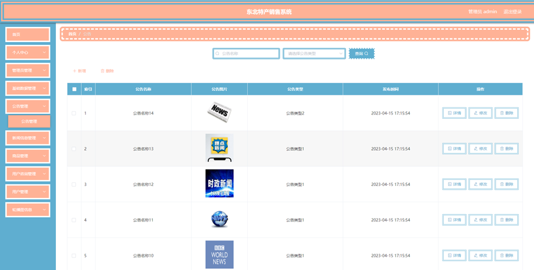The height and width of the screenshot is (270, 534).
Task: Click the 公告图片 column header
Action: click(219, 89)
